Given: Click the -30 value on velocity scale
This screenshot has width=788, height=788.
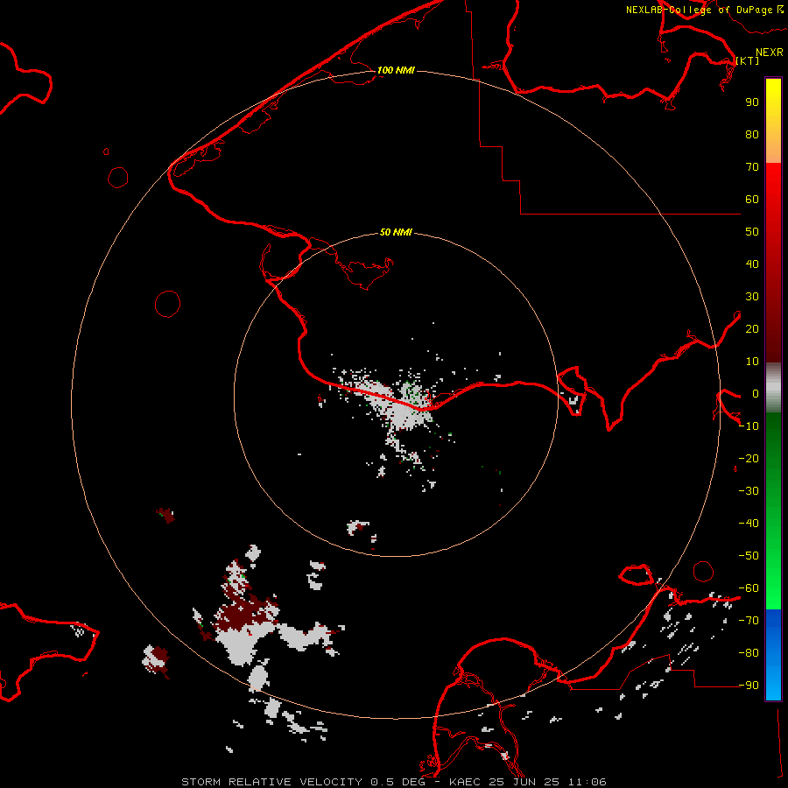Looking at the screenshot, I should [x=749, y=491].
